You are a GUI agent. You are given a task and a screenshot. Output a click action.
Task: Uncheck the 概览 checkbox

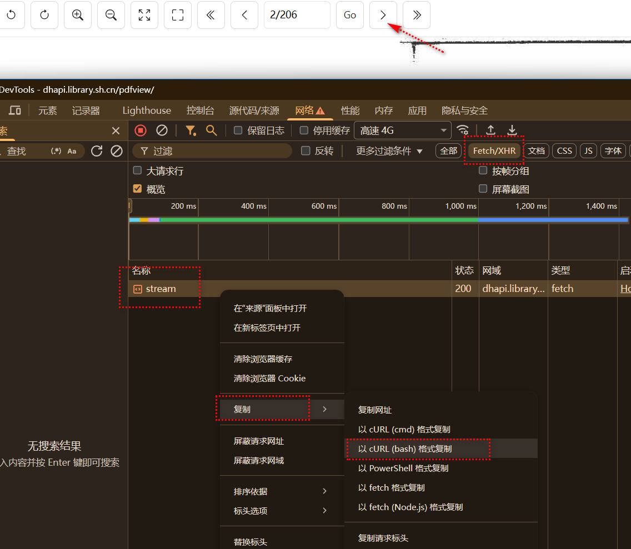pos(138,189)
